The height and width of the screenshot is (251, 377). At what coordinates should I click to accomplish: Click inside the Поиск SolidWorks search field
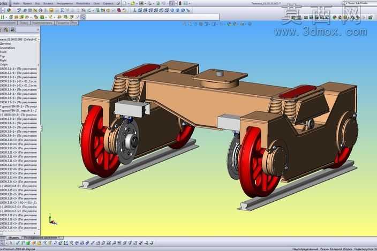(x=360, y=3)
